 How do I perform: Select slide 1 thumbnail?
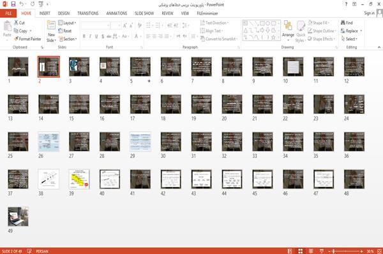[x=18, y=67]
